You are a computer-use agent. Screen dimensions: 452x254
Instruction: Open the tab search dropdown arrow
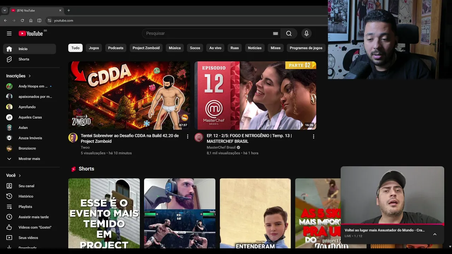[5, 10]
